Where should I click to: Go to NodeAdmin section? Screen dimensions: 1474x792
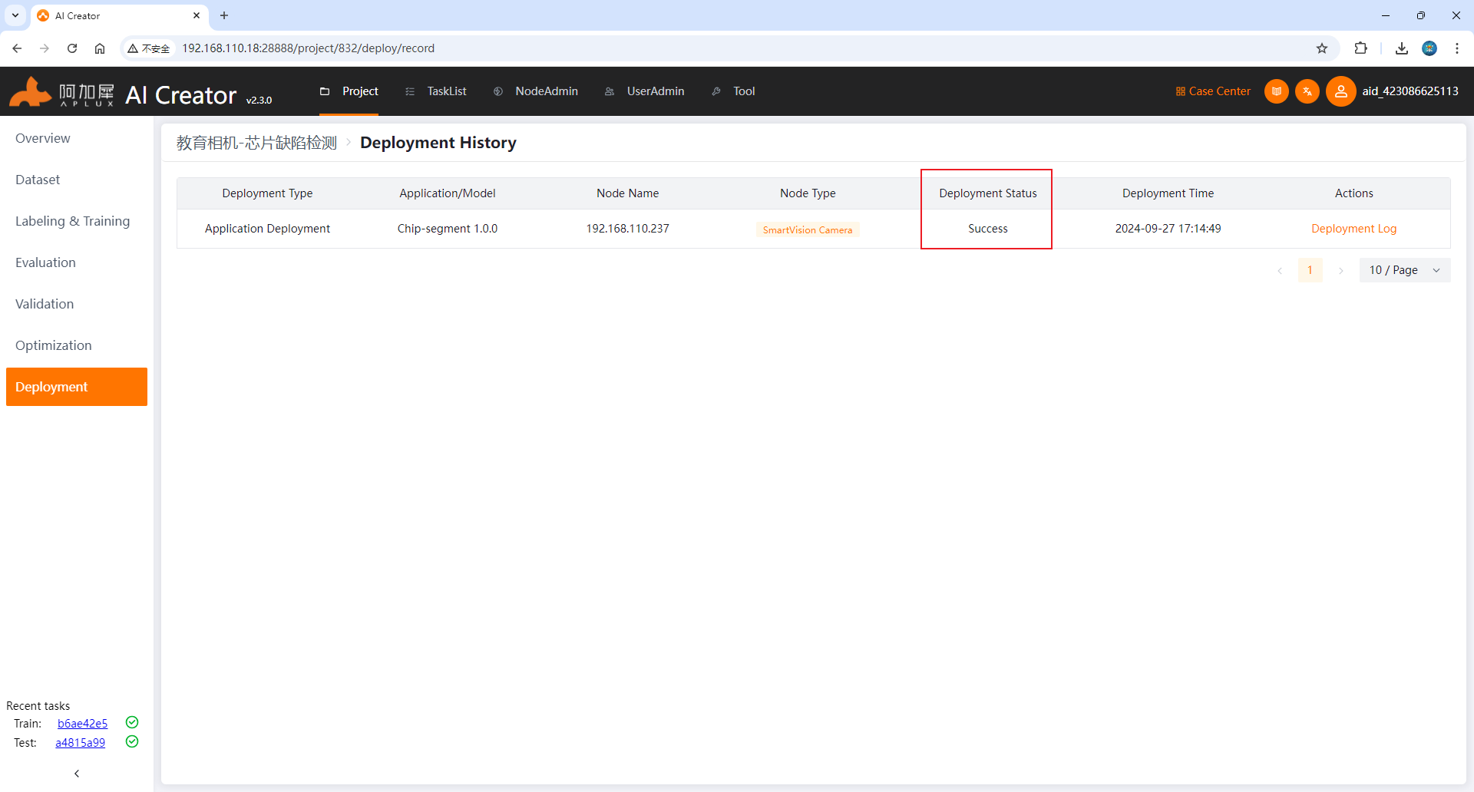click(x=536, y=91)
